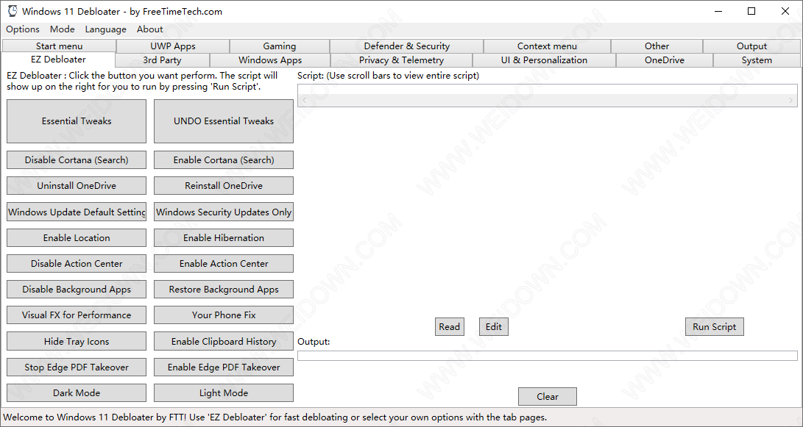Viewport: 803px width, 427px height.
Task: Enable Dark Mode
Action: pyautogui.click(x=77, y=393)
